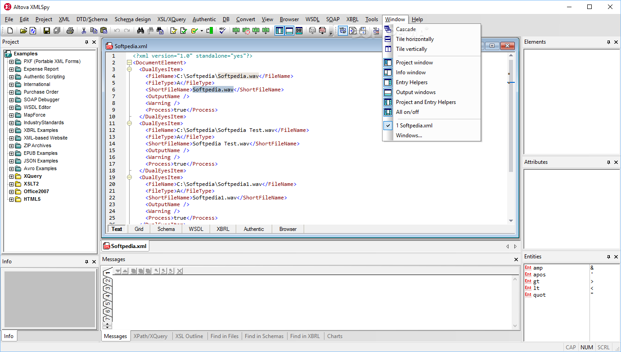Screen dimensions: 621x352
Task: Click the Check well-formedness icon
Action: click(173, 31)
